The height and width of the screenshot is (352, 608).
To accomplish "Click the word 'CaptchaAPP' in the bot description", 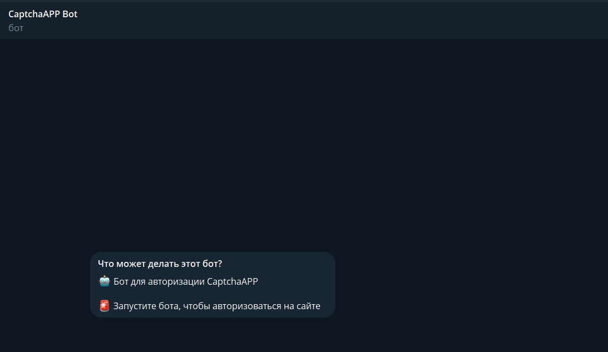I will click(233, 281).
